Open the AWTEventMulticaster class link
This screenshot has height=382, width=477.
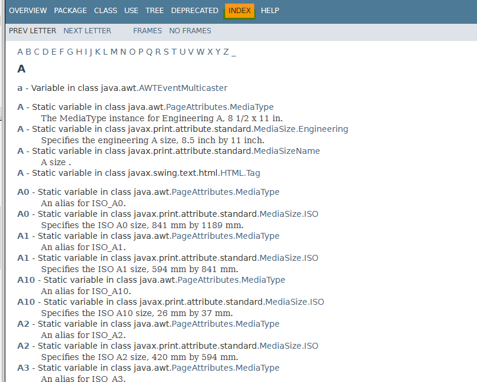[183, 88]
